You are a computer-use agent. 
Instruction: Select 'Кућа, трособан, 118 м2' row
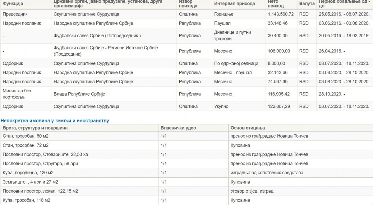coord(186,200)
